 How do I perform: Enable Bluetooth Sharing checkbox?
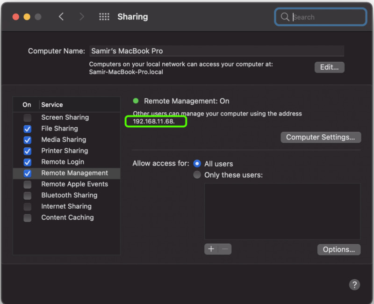[28, 195]
